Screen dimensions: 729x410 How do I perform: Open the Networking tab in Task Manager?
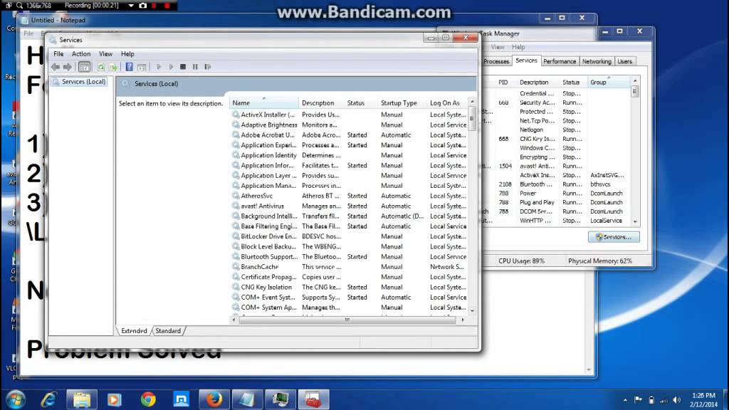597,61
